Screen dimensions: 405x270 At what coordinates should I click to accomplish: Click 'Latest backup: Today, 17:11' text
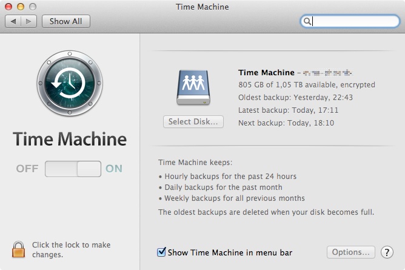(x=288, y=110)
